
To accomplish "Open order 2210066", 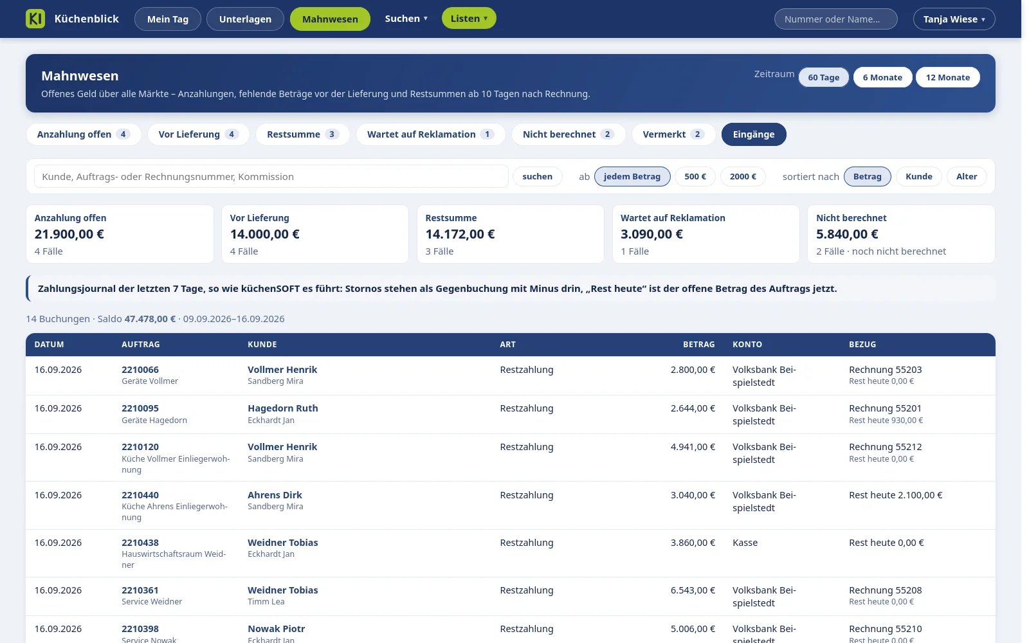I will click(140, 370).
